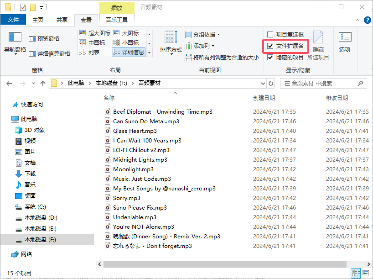Open Help with the blue question mark
The width and height of the screenshot is (373, 279).
(x=367, y=20)
